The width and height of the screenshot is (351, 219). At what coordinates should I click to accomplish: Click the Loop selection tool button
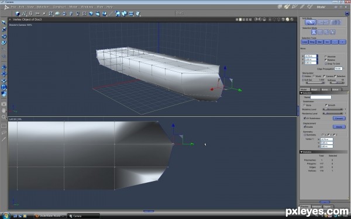click(305, 42)
